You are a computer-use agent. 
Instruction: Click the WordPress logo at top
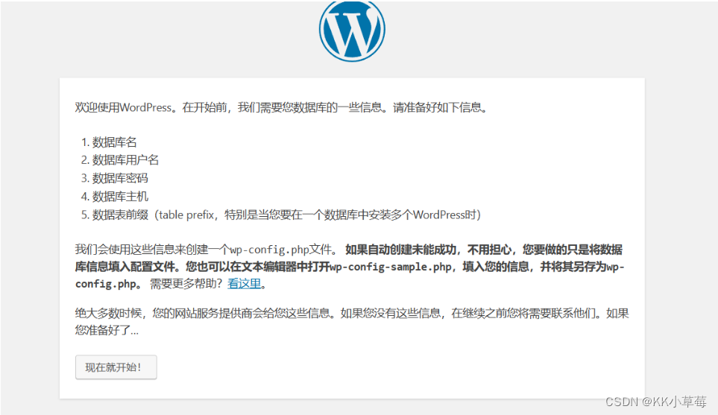352,30
